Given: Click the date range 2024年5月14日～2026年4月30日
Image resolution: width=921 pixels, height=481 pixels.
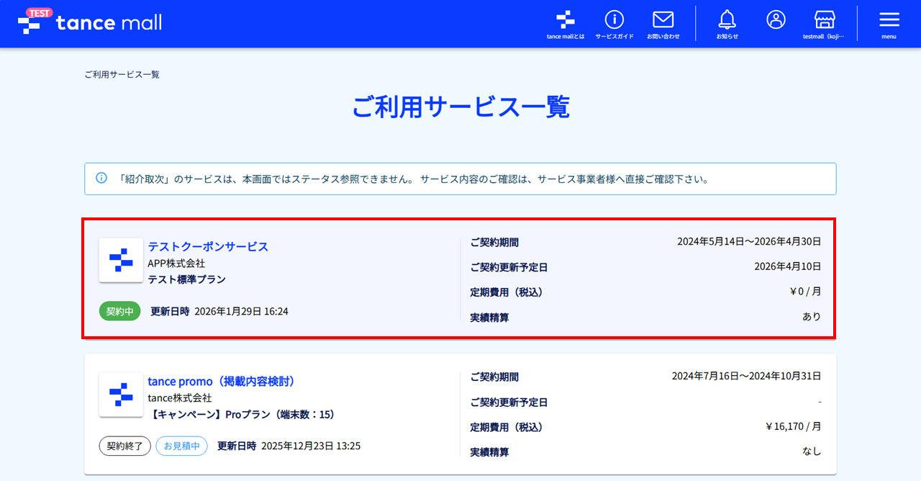Looking at the screenshot, I should (x=749, y=242).
